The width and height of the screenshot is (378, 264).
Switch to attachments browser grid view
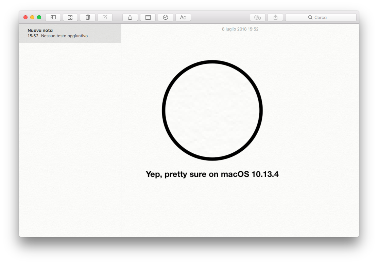70,17
